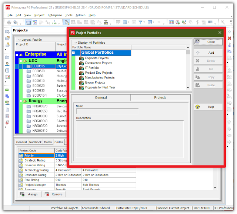Open the Display: All Portfolios options menu

76,43
